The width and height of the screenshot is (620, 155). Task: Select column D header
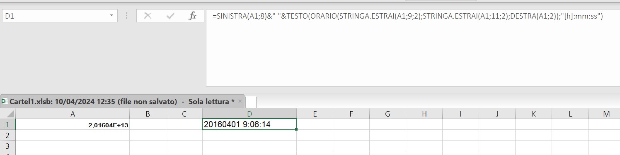[249, 114]
